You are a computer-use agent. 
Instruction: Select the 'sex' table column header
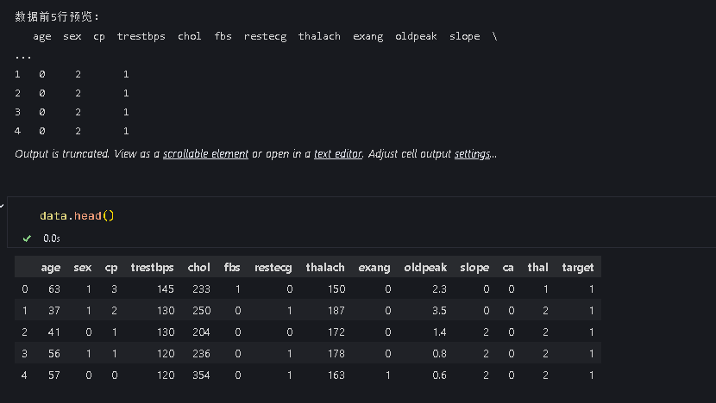[x=83, y=267]
